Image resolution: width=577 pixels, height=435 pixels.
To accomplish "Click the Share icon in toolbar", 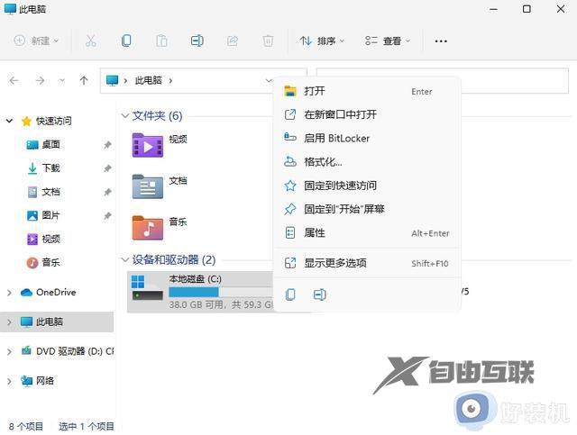I will (x=233, y=41).
